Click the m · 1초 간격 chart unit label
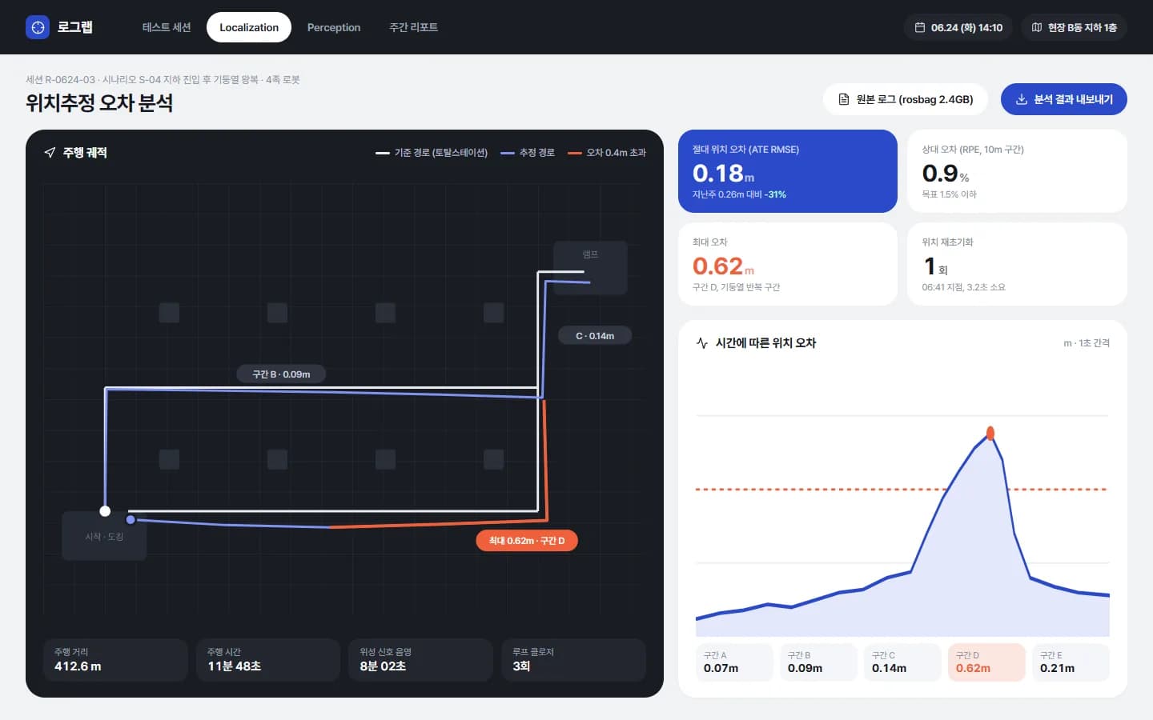Screen dimensions: 1153x720 pos(1087,342)
